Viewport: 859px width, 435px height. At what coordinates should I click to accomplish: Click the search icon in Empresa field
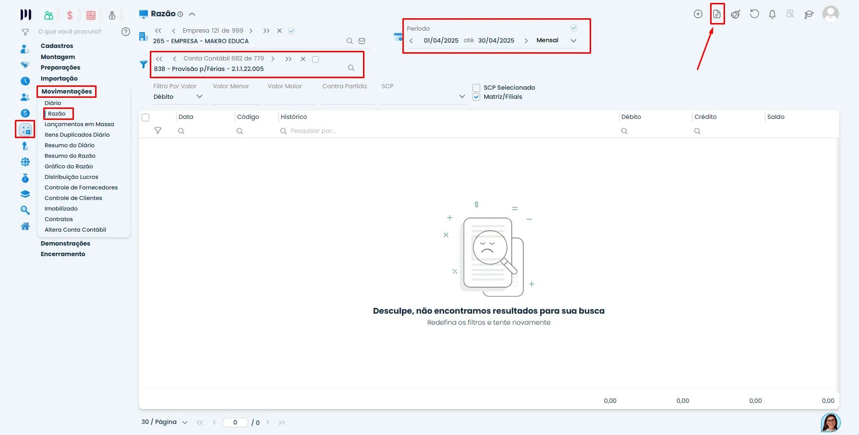(350, 41)
